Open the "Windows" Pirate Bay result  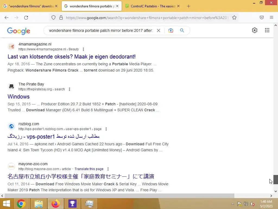point(19,97)
